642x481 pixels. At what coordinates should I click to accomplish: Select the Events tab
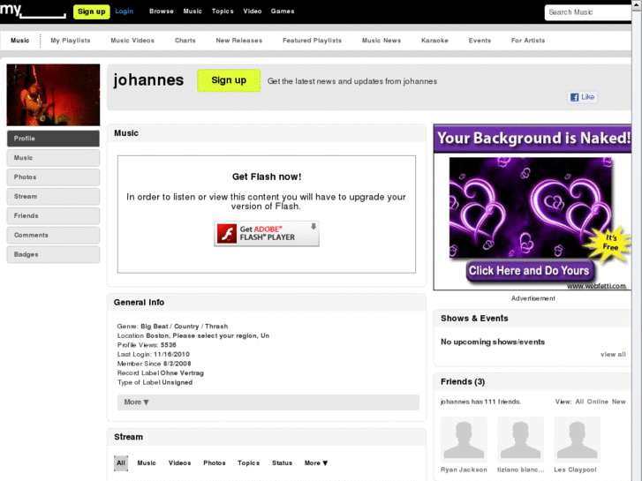pyautogui.click(x=480, y=41)
